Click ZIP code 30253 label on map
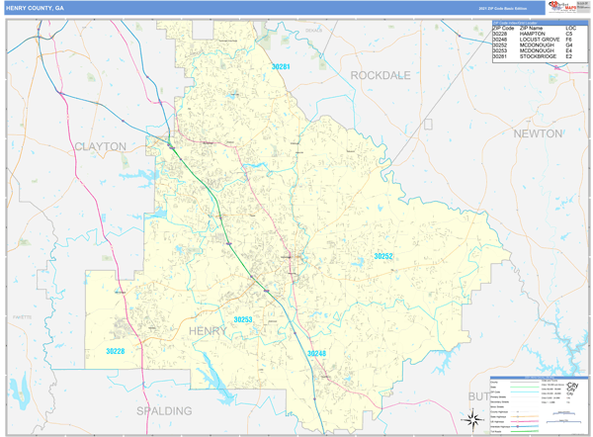This screenshot has width=593, height=437. (x=243, y=319)
